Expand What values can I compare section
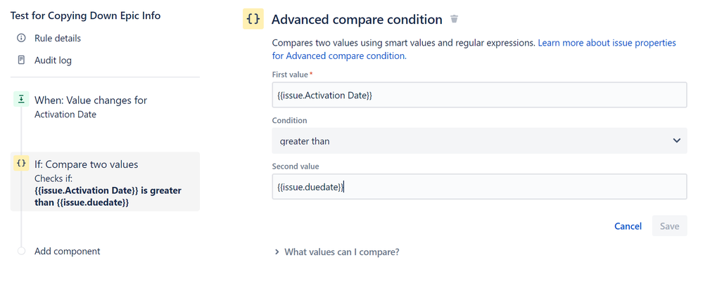This screenshot has width=703, height=281. click(x=341, y=251)
